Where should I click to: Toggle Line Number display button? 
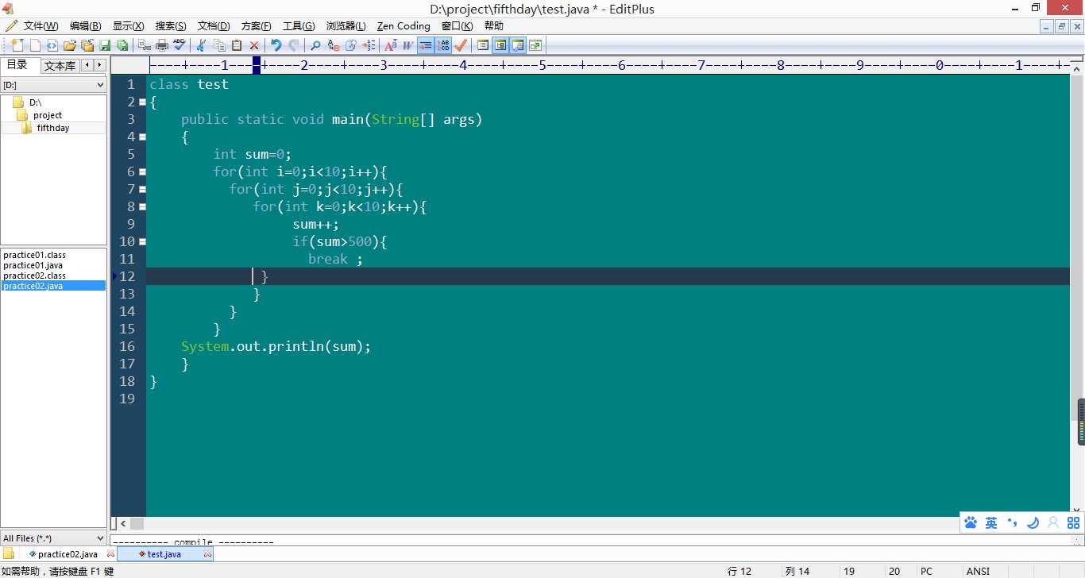pos(442,45)
